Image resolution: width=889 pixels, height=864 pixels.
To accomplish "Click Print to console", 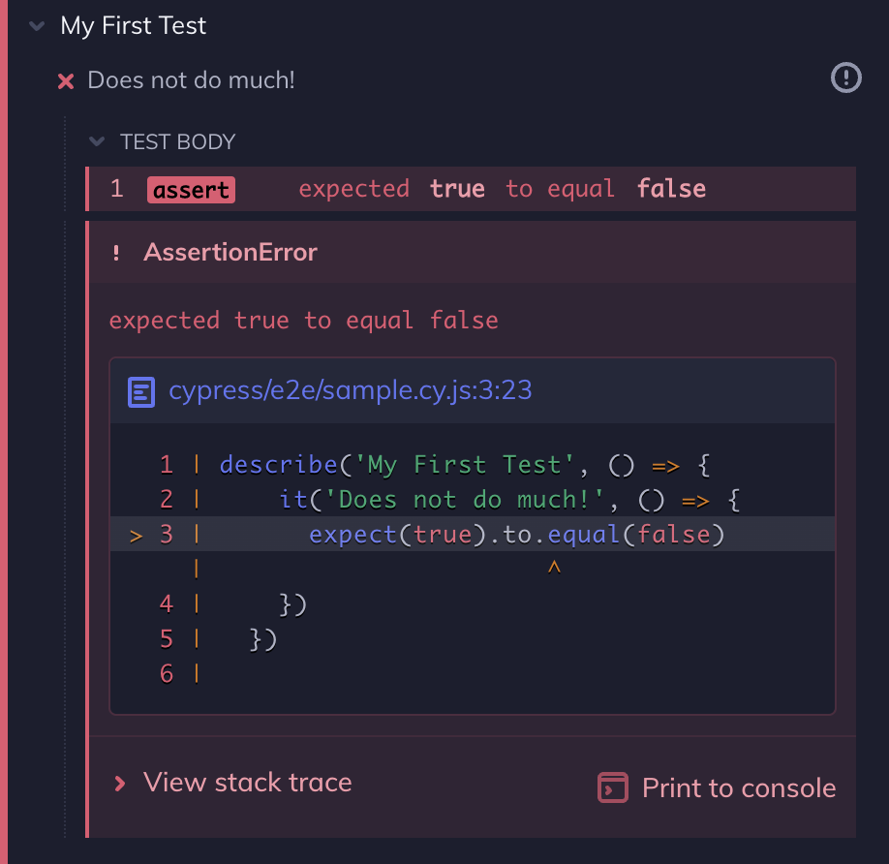I will point(738,787).
